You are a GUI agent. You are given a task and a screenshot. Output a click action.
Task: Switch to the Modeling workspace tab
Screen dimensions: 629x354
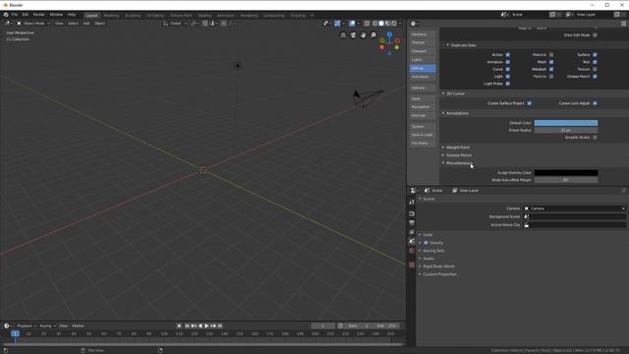[x=111, y=16]
